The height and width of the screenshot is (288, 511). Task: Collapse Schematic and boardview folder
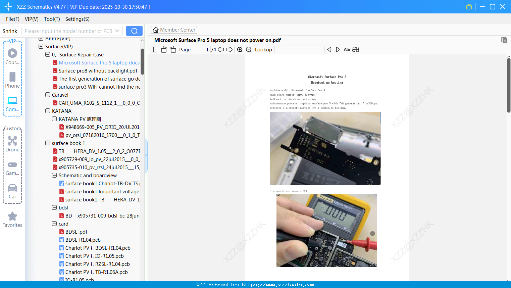pos(54,175)
